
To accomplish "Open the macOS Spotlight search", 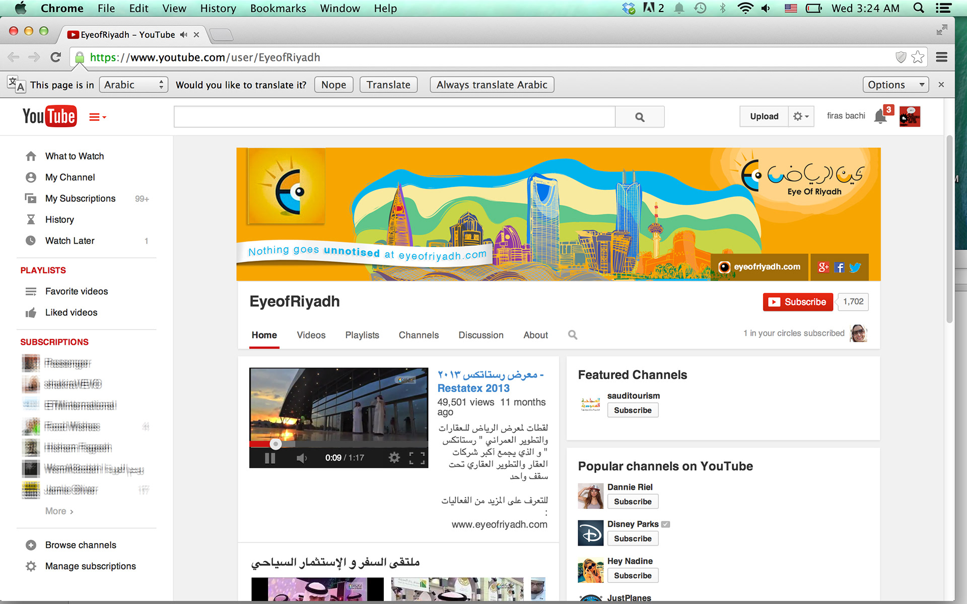I will point(919,8).
